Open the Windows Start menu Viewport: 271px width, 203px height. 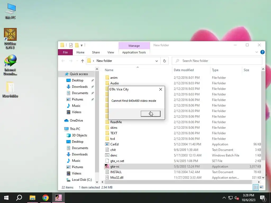[6, 198]
